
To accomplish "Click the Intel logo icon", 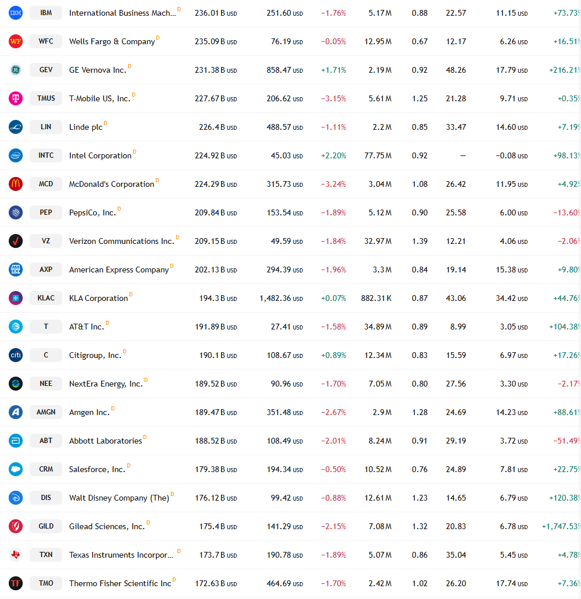I will click(16, 155).
